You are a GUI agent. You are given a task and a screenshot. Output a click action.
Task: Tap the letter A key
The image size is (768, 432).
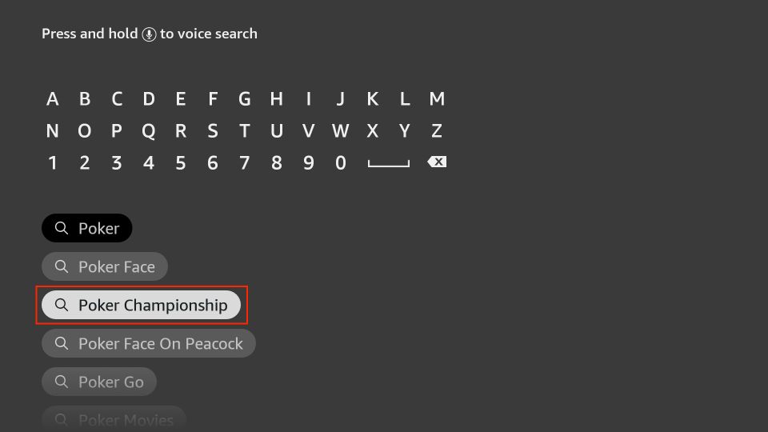point(53,99)
